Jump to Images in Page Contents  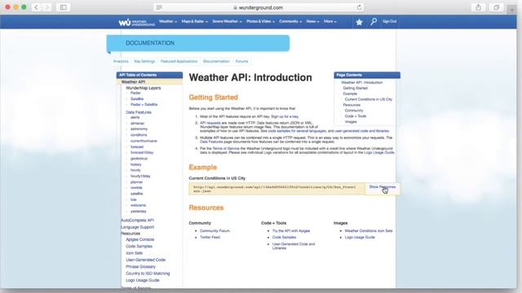coord(351,121)
